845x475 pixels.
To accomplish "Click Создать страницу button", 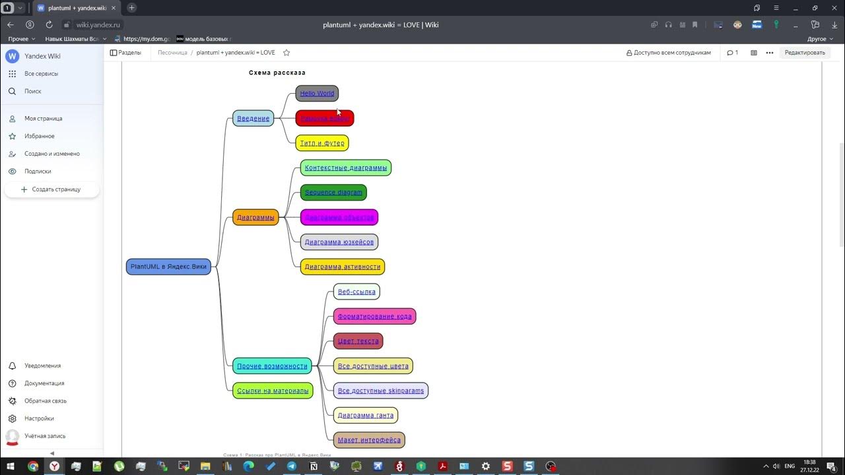I will pyautogui.click(x=51, y=189).
